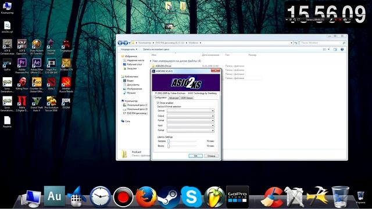Select the Configuration tab
This screenshot has height=209, width=372.
tap(160, 98)
